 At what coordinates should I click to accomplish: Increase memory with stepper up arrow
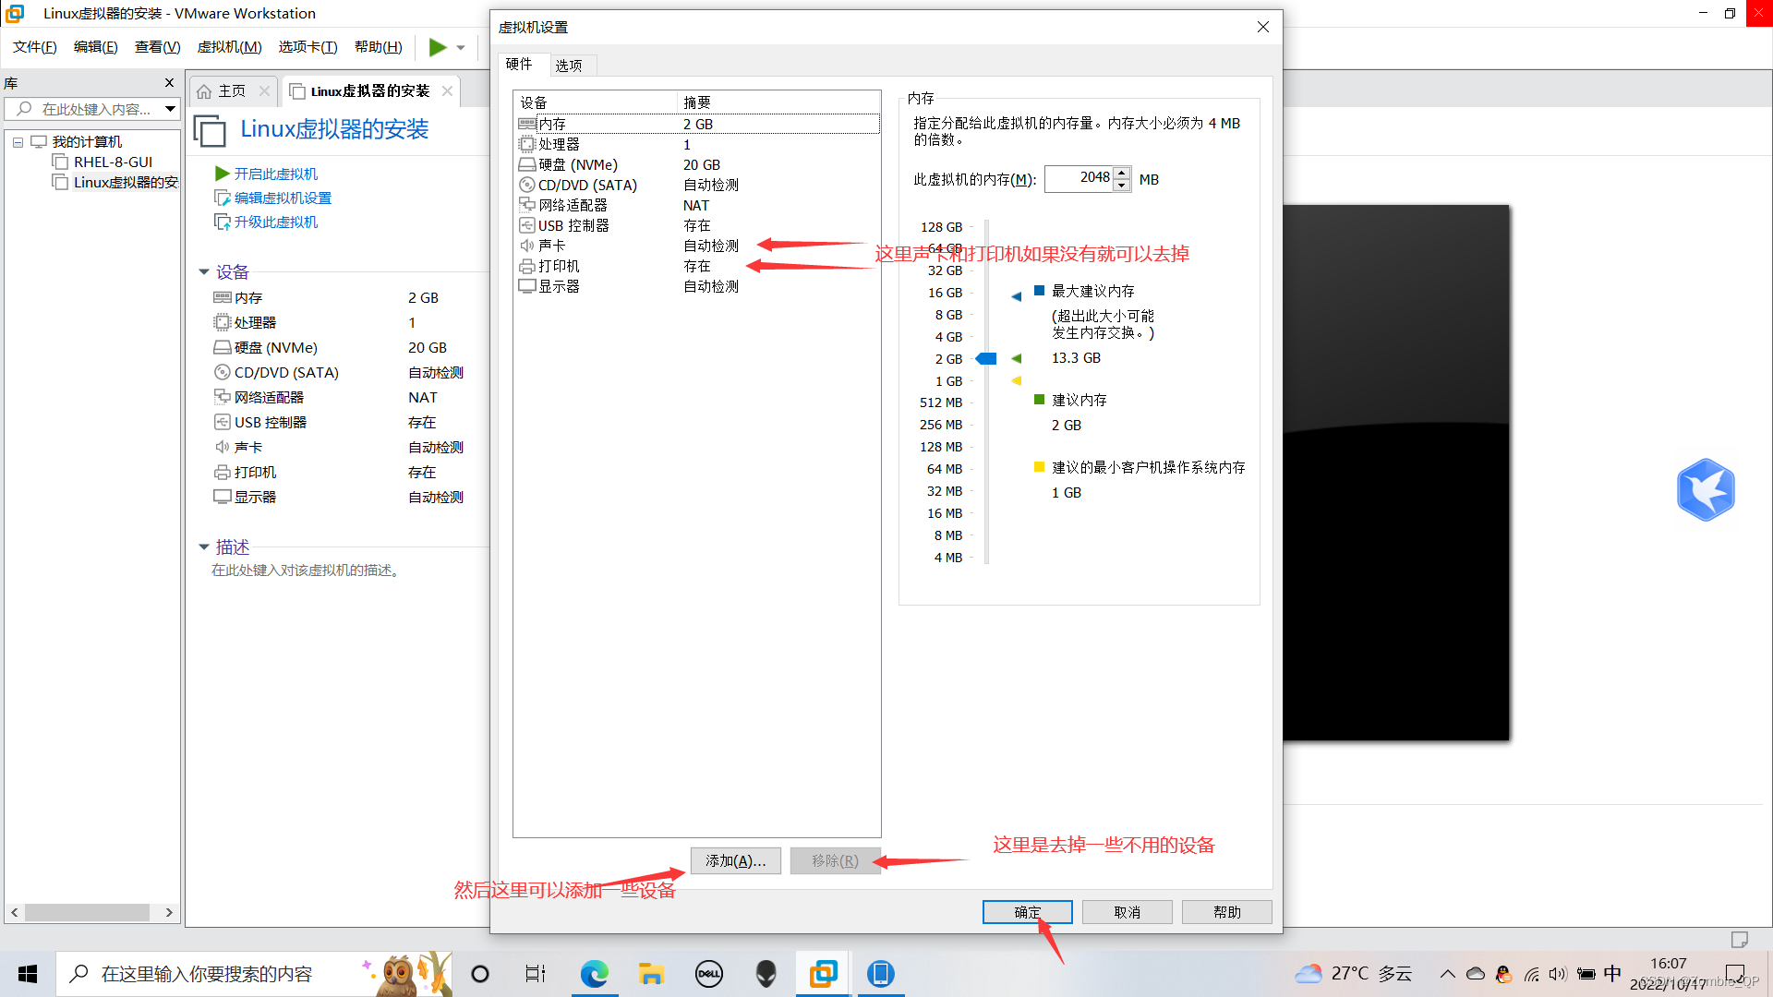click(1122, 173)
